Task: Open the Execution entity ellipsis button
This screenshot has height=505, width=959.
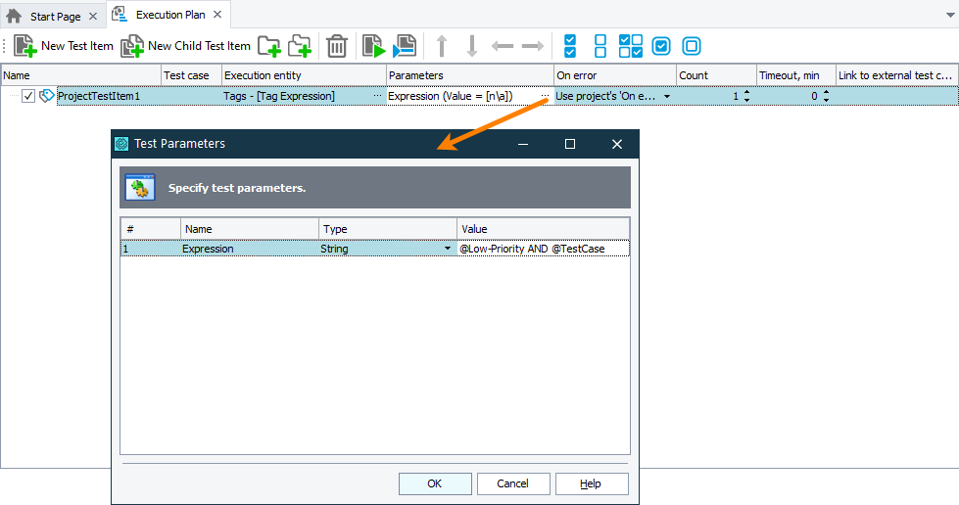Action: click(377, 96)
